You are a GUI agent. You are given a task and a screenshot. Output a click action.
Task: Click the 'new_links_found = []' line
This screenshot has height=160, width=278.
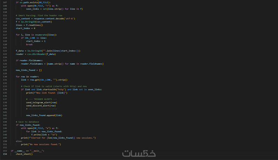[x=28, y=70]
